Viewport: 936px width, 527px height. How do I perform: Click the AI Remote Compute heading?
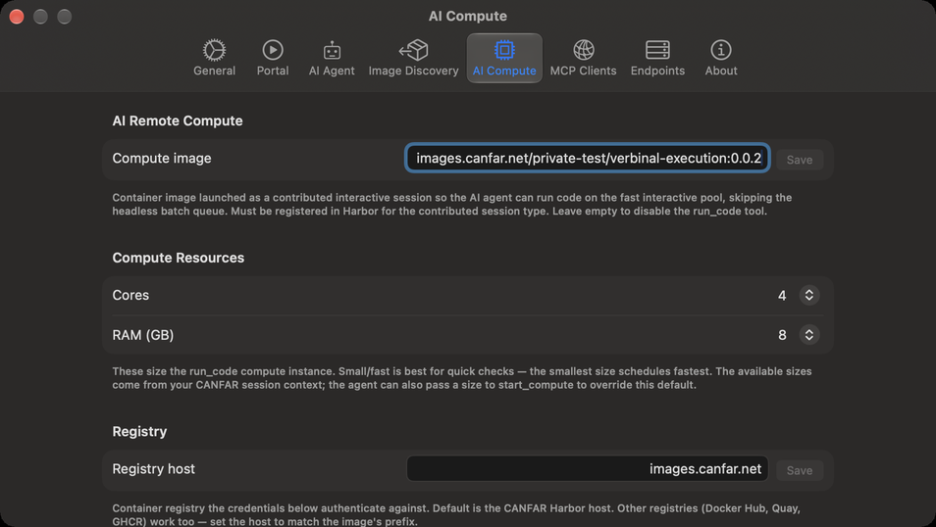pos(178,121)
